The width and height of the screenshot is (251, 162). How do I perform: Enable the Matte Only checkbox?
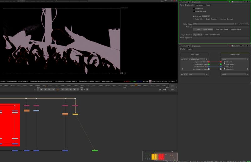pyautogui.click(x=194, y=19)
